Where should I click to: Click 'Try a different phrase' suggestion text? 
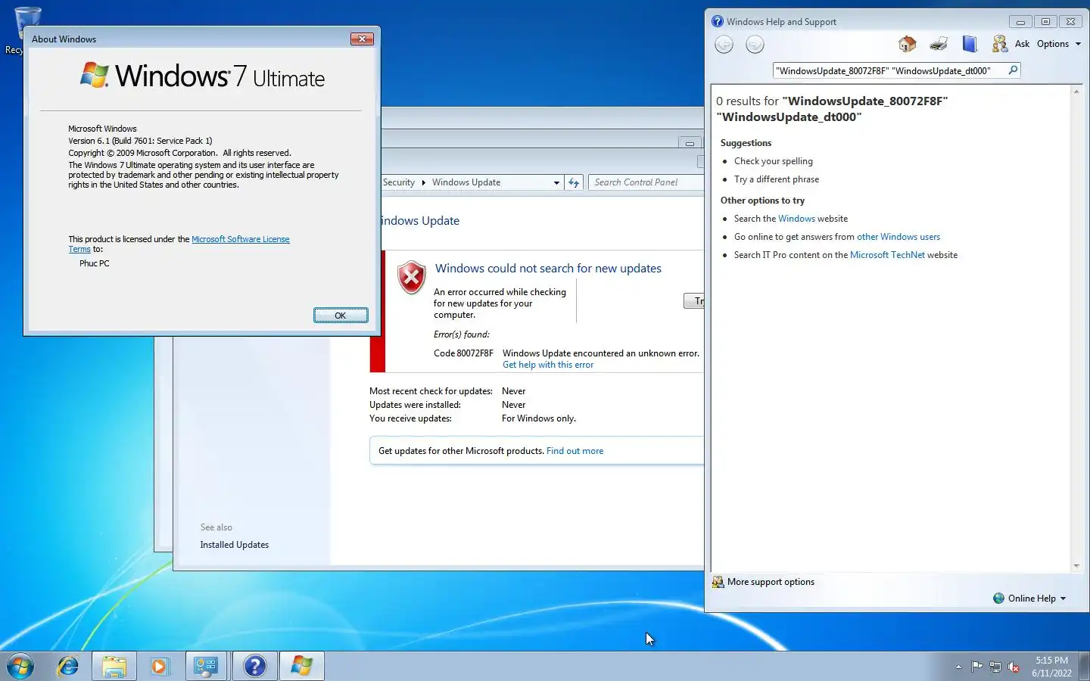[776, 179]
